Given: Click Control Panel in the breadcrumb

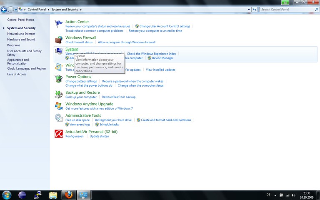Looking at the screenshot, I should (37, 10).
